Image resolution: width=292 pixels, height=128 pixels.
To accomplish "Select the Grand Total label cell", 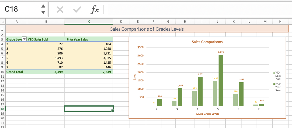I will point(15,72).
